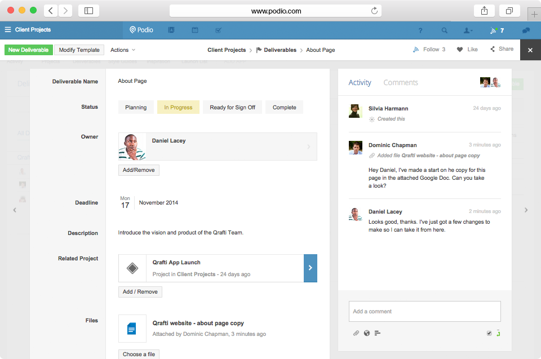
Task: Click Dominic Chapman name in activity
Action: point(393,145)
